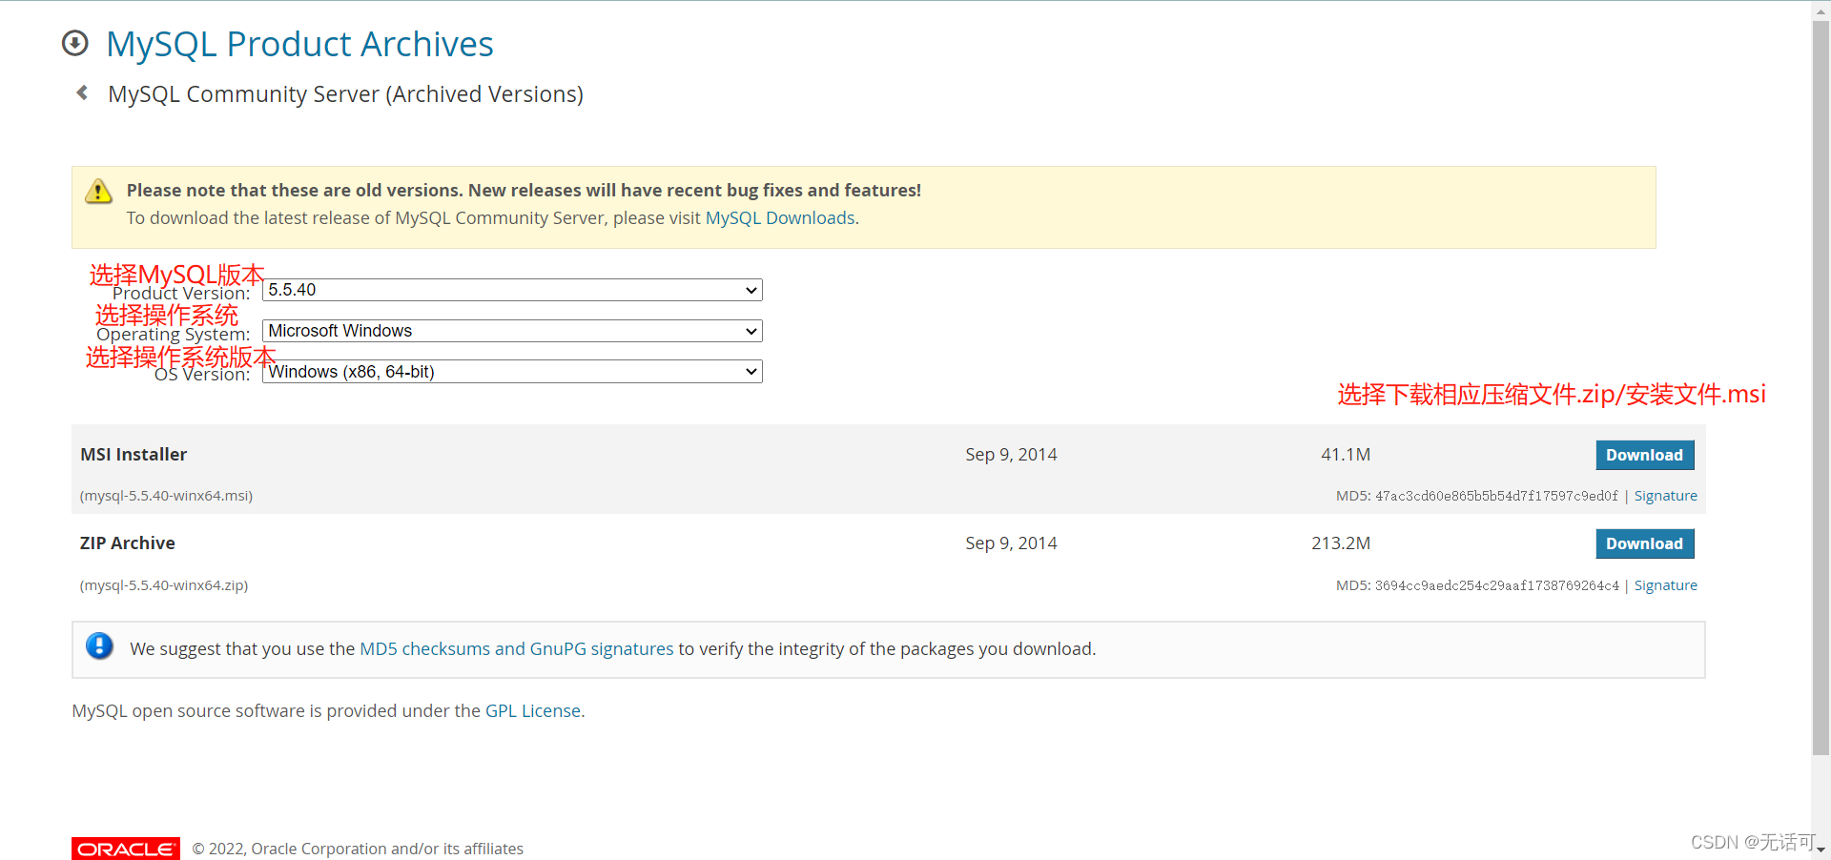Open the OS Version Windows 64-bit dropdown
The height and width of the screenshot is (860, 1831).
(512, 372)
